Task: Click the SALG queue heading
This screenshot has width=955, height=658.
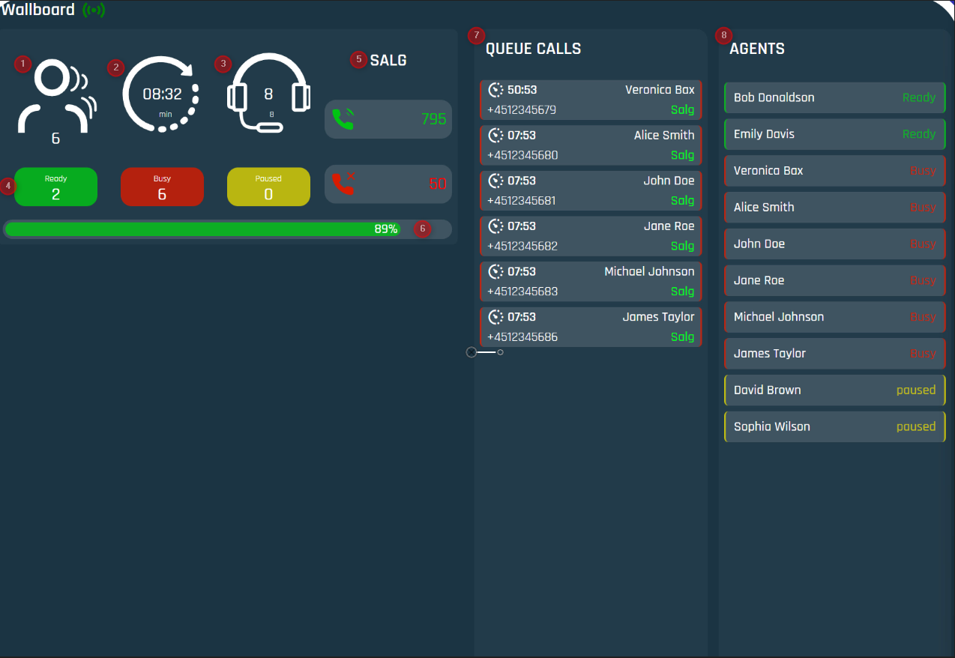Action: (x=388, y=60)
